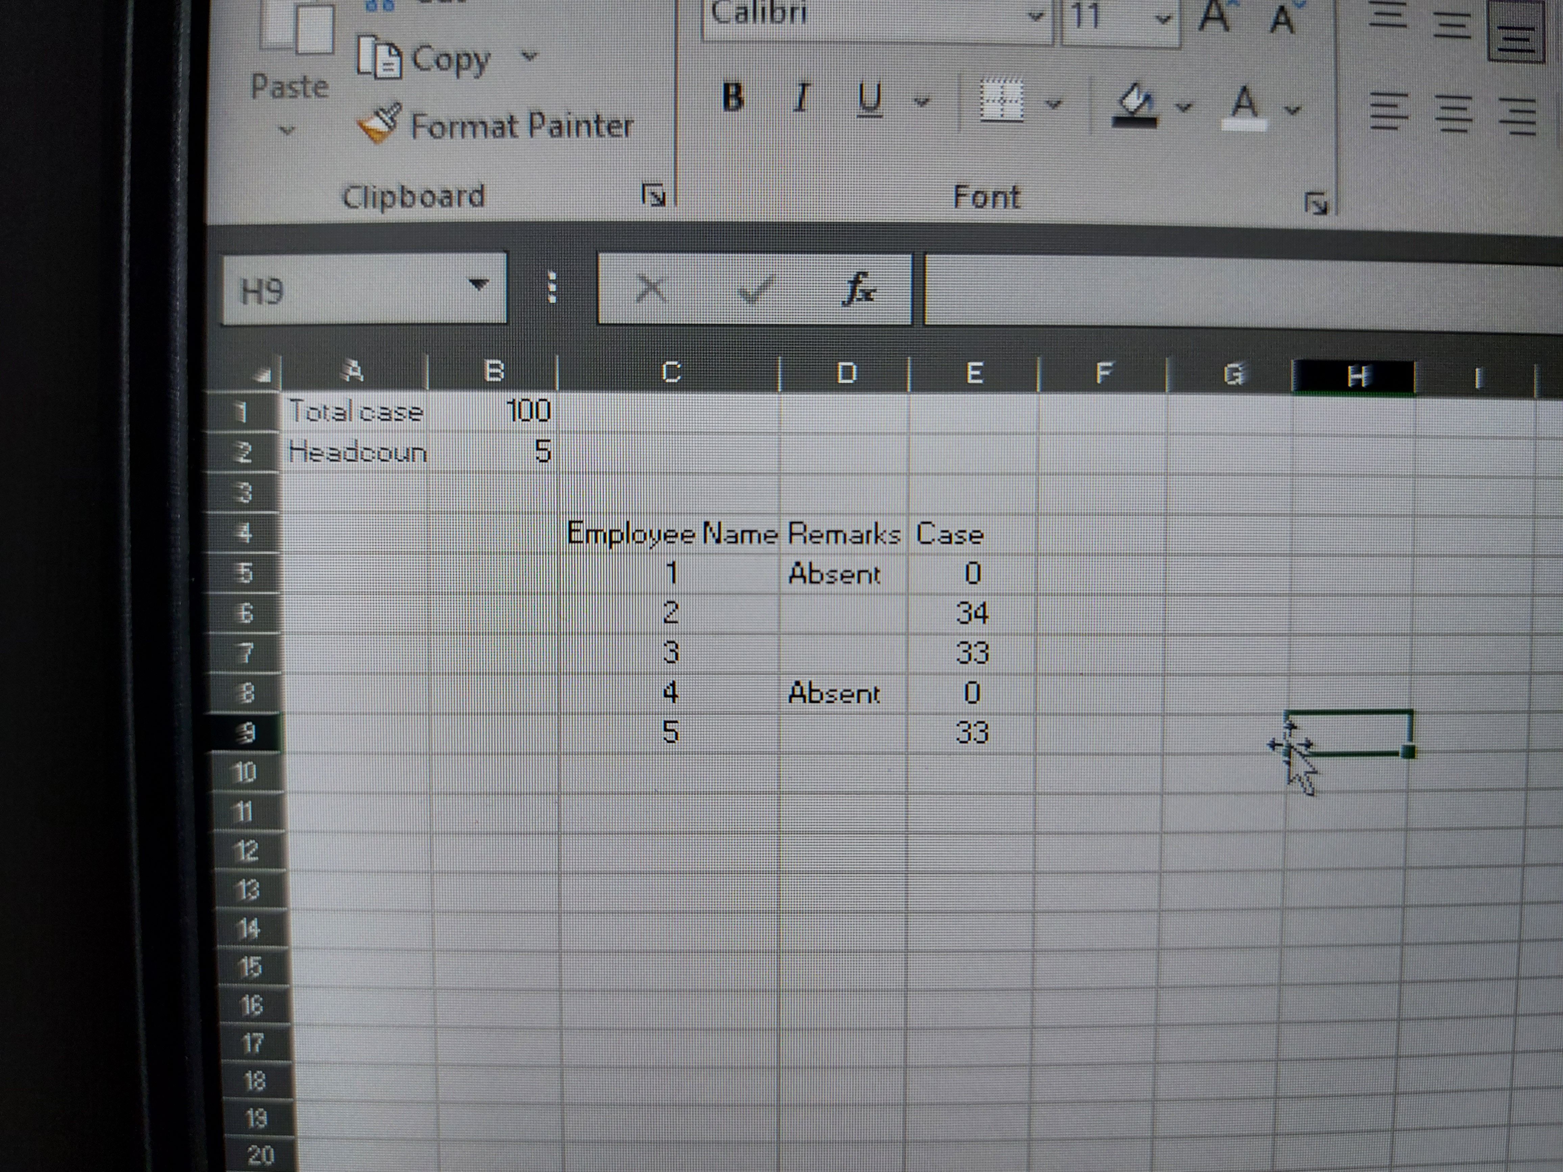
Task: Open the Clipboard dialog launcher
Action: (x=654, y=195)
